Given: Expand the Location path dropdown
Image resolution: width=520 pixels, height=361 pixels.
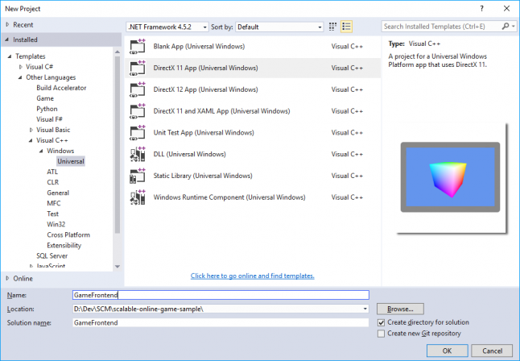Looking at the screenshot, I should click(x=365, y=309).
